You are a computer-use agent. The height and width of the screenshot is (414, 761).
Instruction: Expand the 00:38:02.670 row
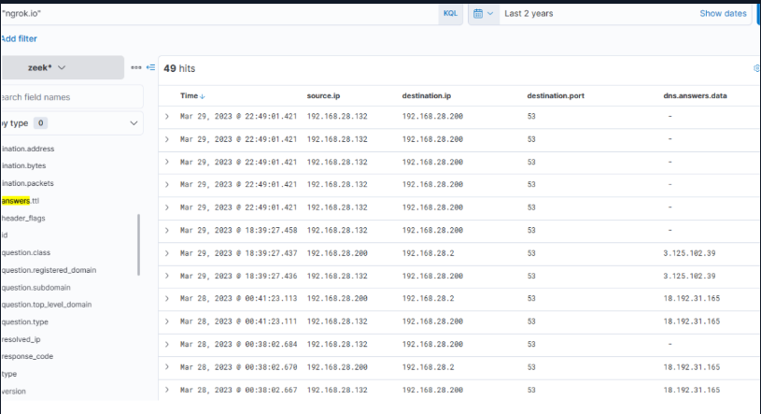[x=167, y=367]
